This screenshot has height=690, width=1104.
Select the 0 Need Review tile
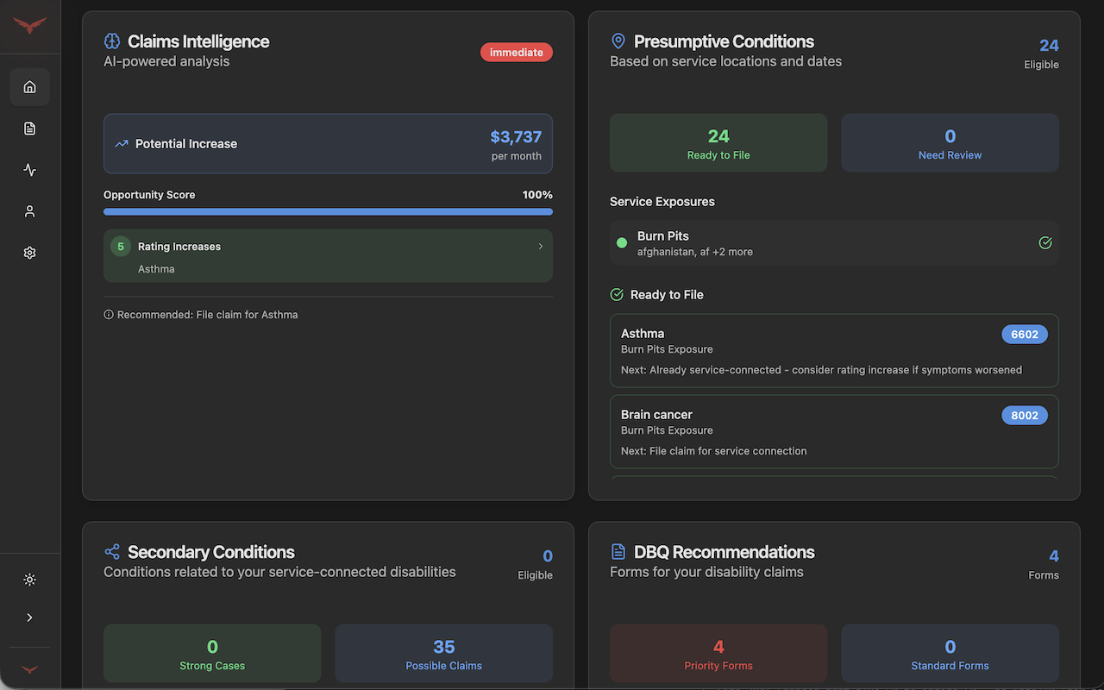950,143
